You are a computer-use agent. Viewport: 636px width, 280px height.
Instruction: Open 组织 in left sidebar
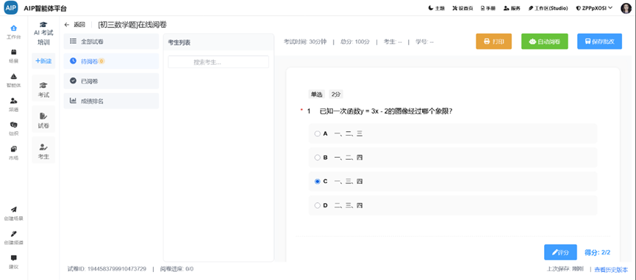pyautogui.click(x=14, y=128)
